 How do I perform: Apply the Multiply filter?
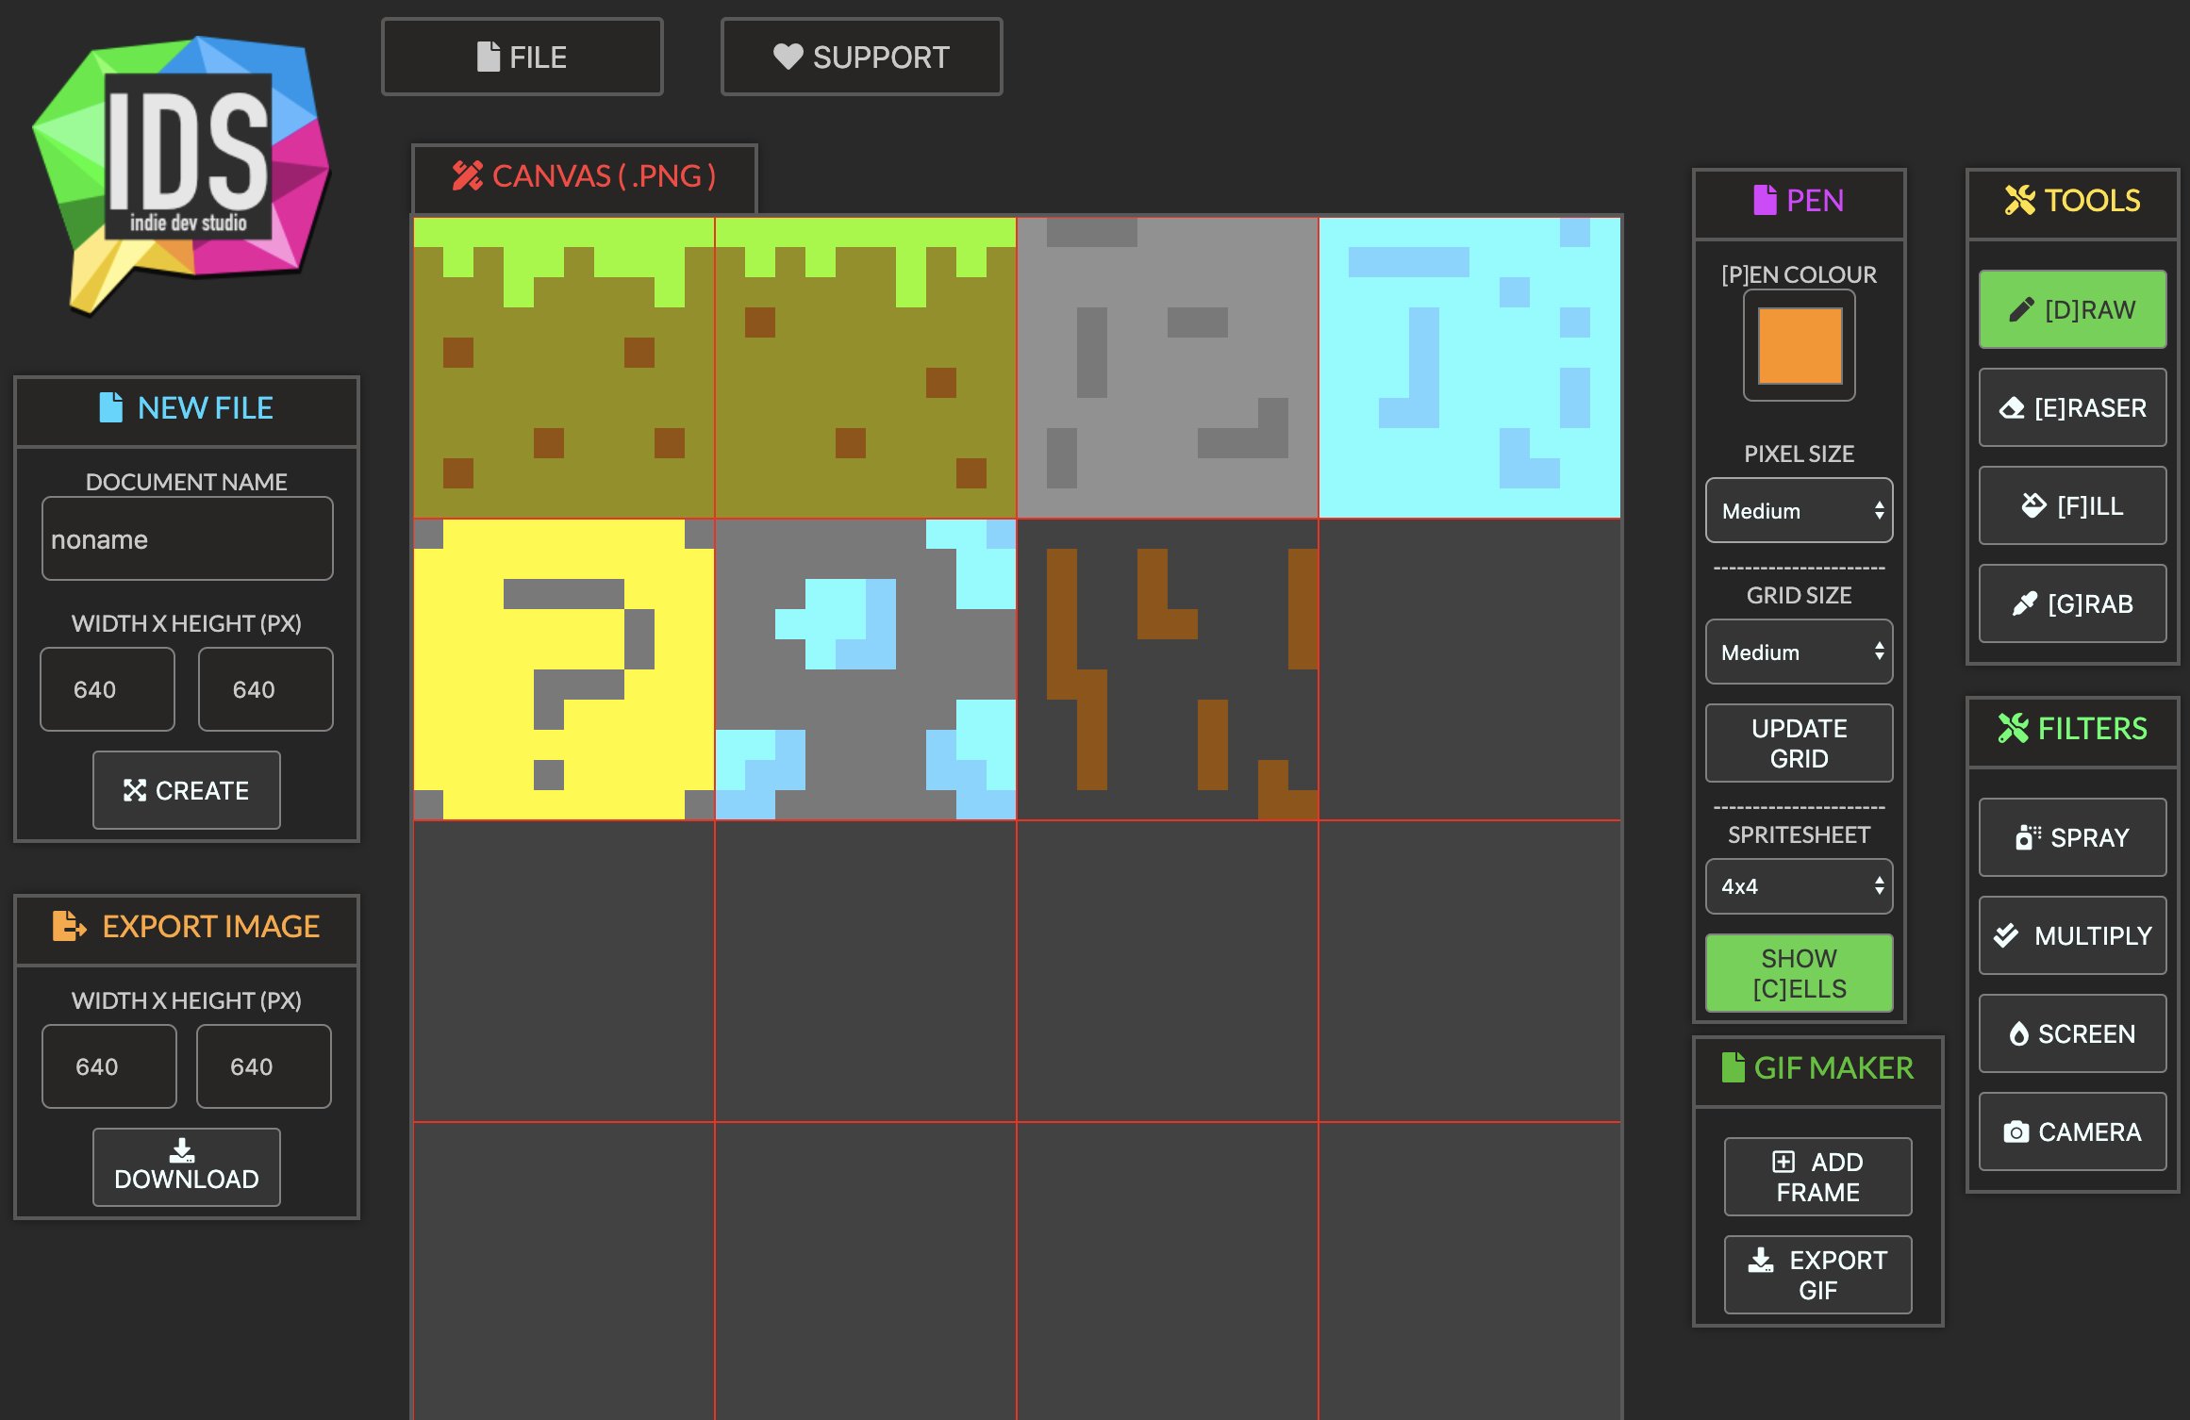(2072, 935)
